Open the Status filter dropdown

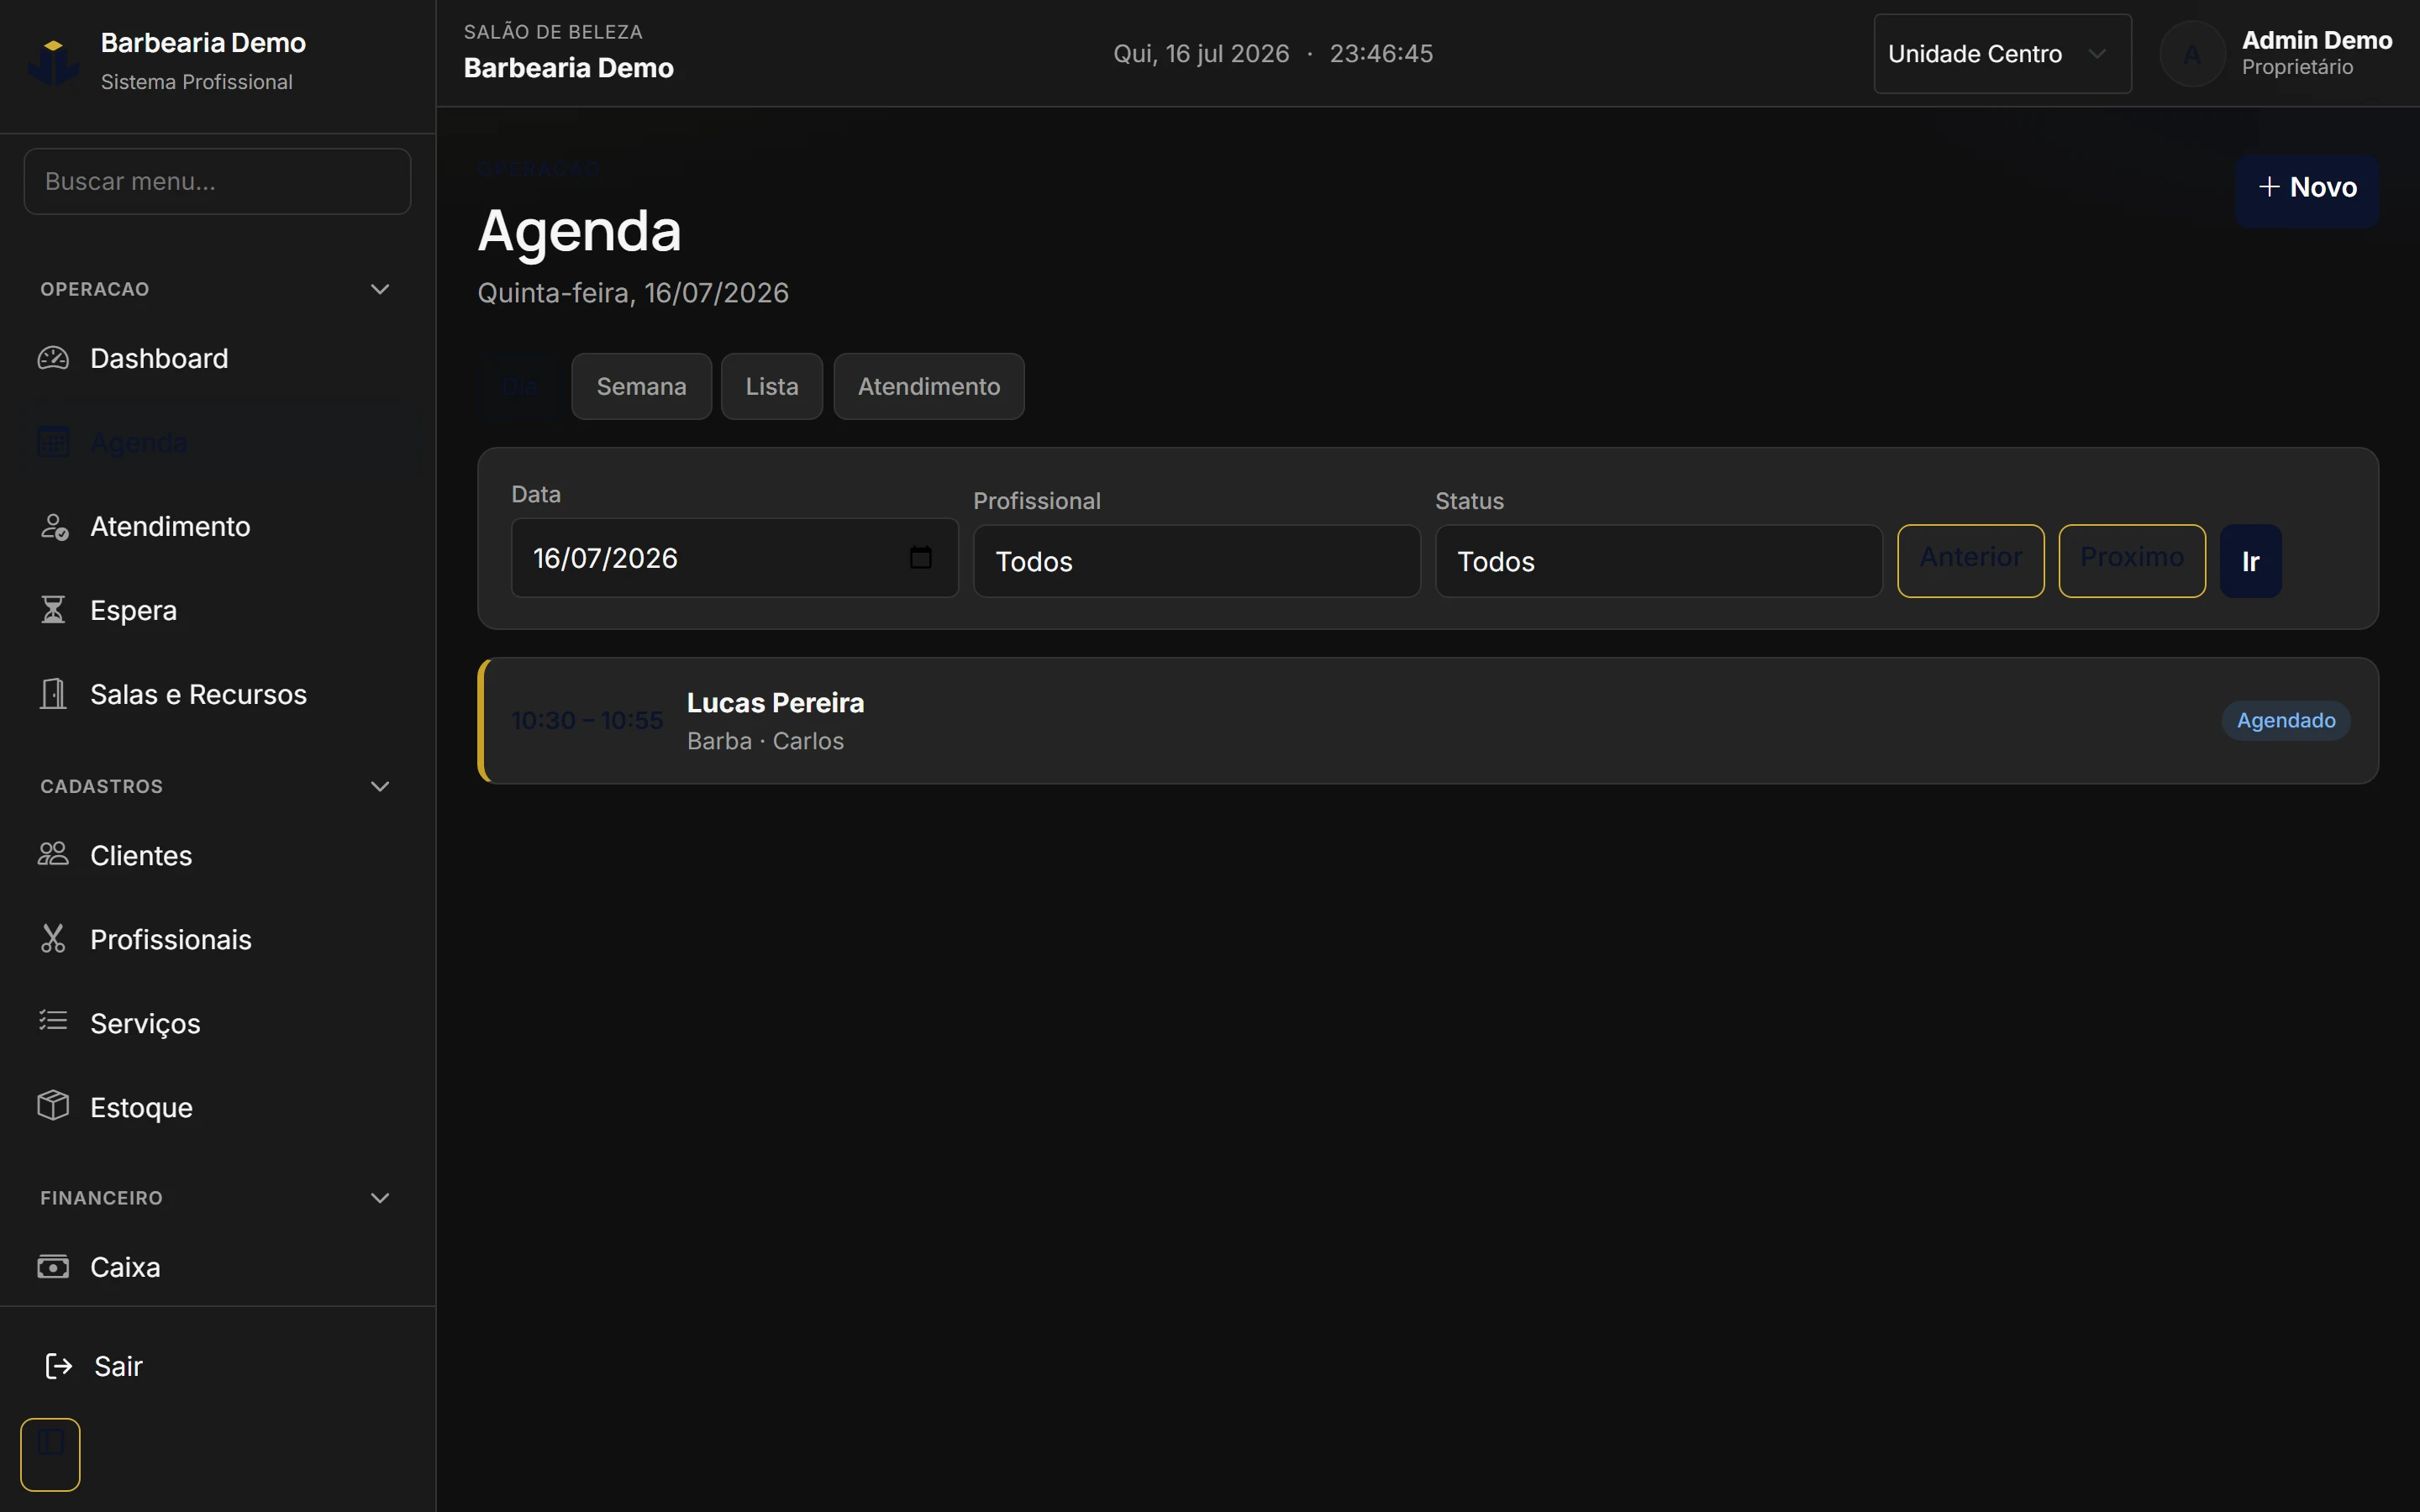pyautogui.click(x=1658, y=561)
